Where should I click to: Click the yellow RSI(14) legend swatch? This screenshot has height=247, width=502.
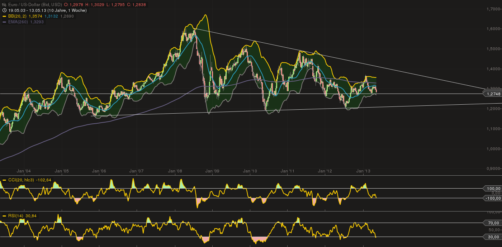pos(4,216)
